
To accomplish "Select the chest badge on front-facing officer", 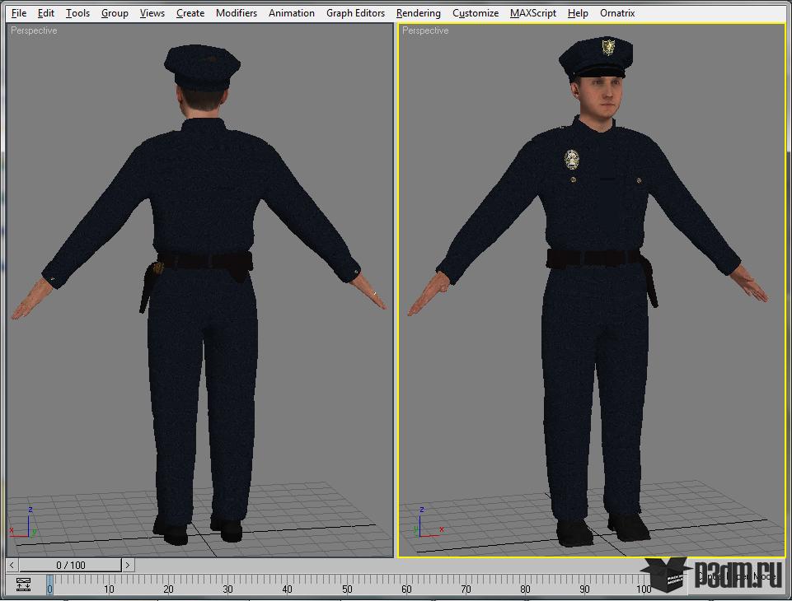I will (x=571, y=160).
